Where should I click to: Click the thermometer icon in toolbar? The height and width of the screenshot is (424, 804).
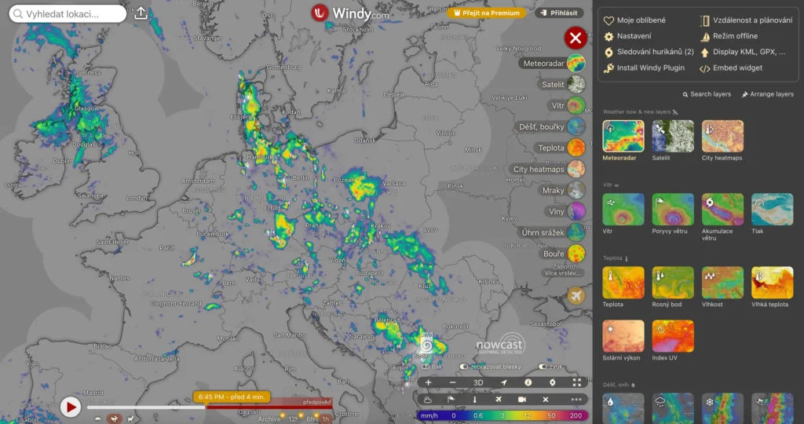click(x=474, y=400)
